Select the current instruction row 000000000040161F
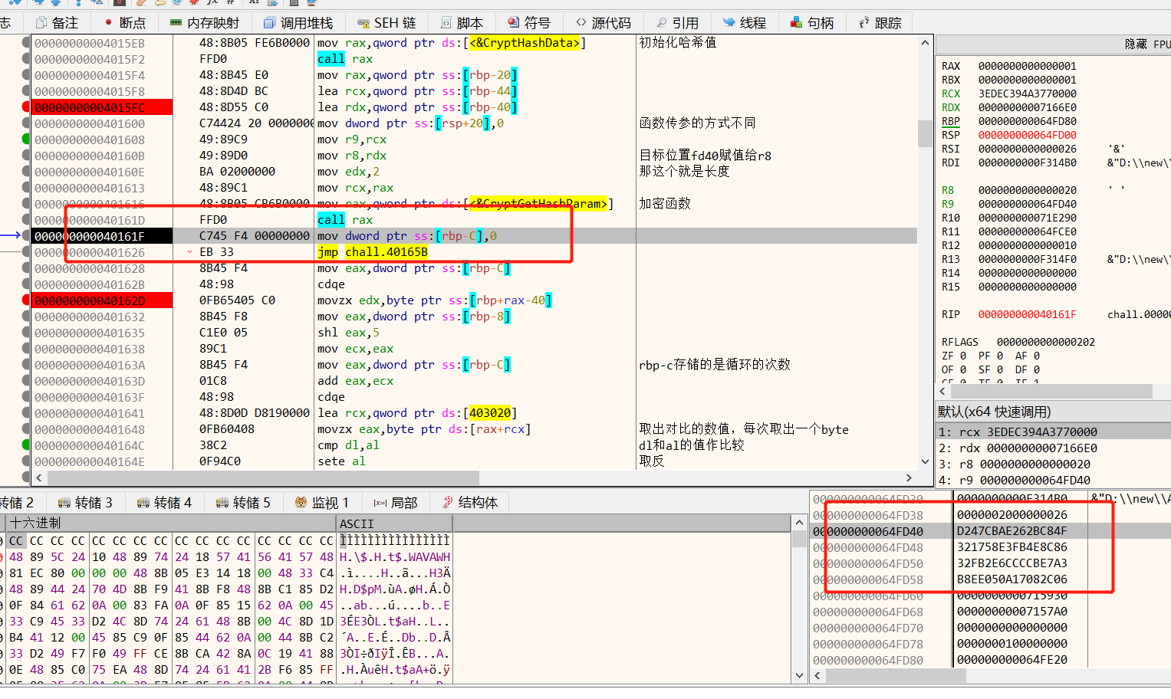Image resolution: width=1171 pixels, height=699 pixels. 474,236
